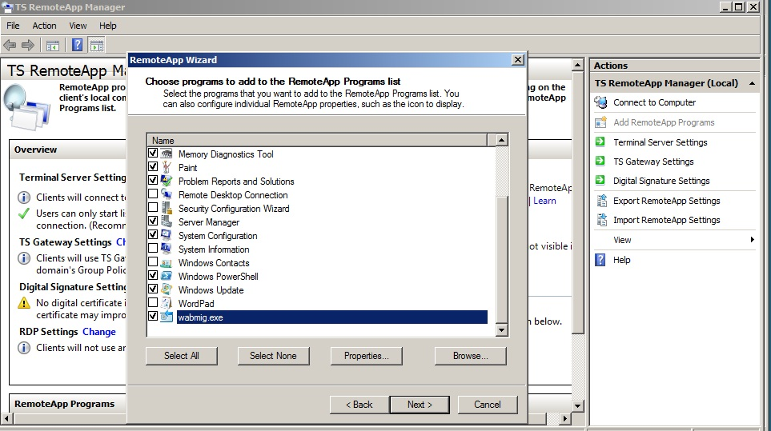Click program list scrollbar down arrow
This screenshot has height=431, width=771.
tap(501, 330)
